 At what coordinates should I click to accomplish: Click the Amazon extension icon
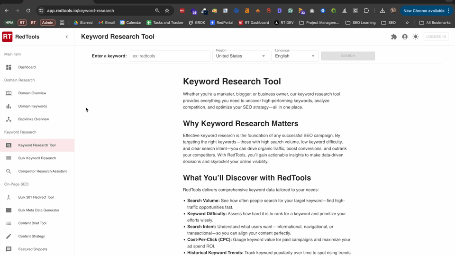pos(246,11)
